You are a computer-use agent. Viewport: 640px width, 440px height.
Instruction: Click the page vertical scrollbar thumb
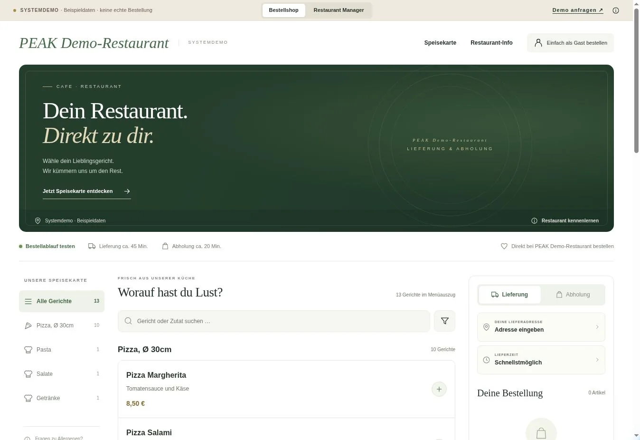point(637,81)
